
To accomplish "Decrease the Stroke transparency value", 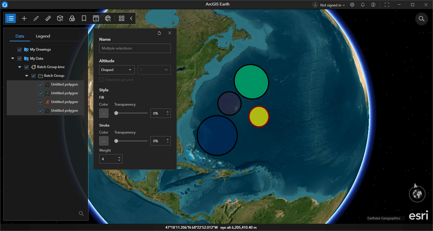I will pos(168,143).
